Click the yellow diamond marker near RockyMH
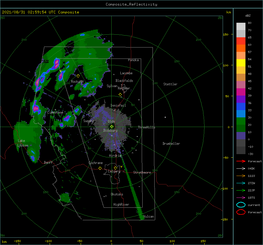263x245 pixels. pyautogui.click(x=78, y=76)
